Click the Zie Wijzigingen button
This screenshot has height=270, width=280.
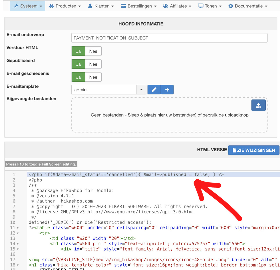253,150
